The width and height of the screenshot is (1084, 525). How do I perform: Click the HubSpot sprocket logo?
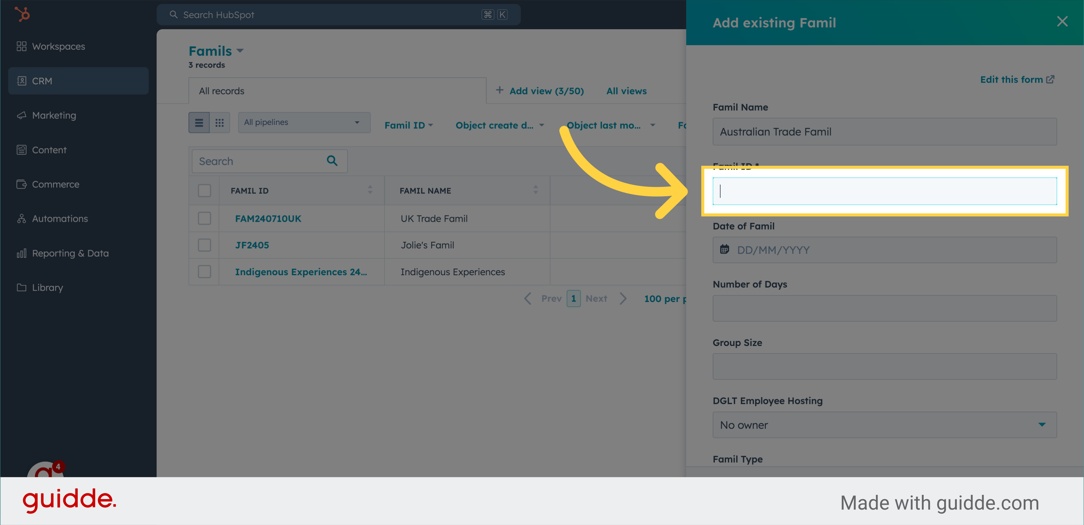(22, 15)
